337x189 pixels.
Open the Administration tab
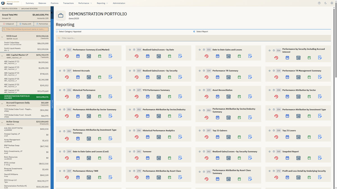[x=119, y=3]
